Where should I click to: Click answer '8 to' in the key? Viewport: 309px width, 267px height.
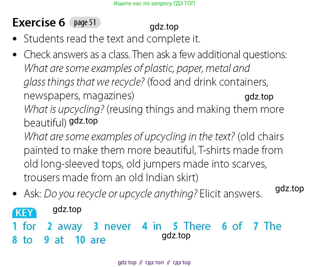(22, 240)
